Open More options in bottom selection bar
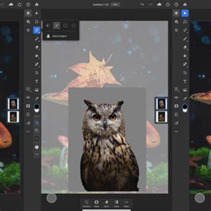The width and height of the screenshot is (211, 211). (126, 204)
